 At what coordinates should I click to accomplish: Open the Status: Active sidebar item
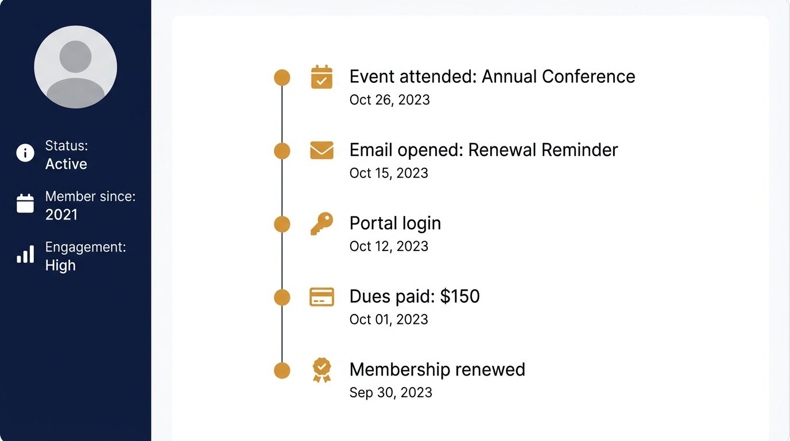tap(66, 154)
